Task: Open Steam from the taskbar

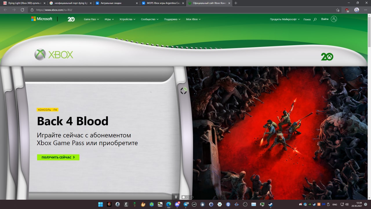Action: (x=270, y=204)
